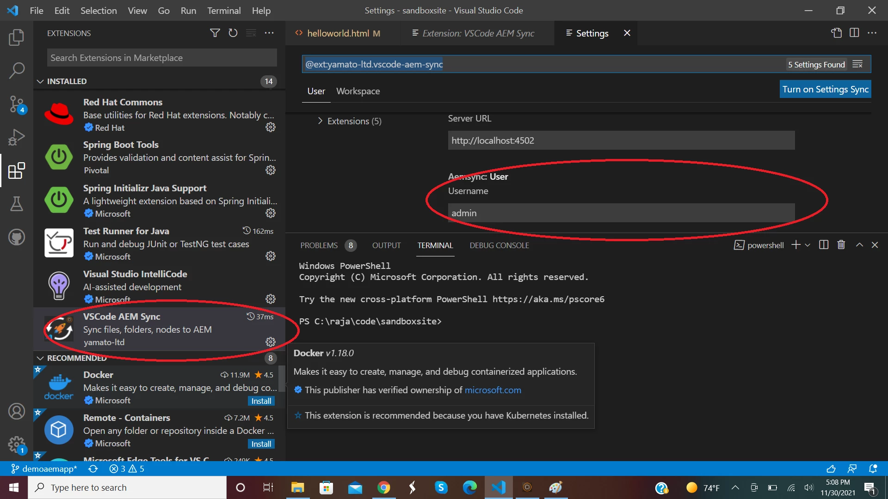Open the Source Control view
This screenshot has width=888, height=499.
click(17, 103)
